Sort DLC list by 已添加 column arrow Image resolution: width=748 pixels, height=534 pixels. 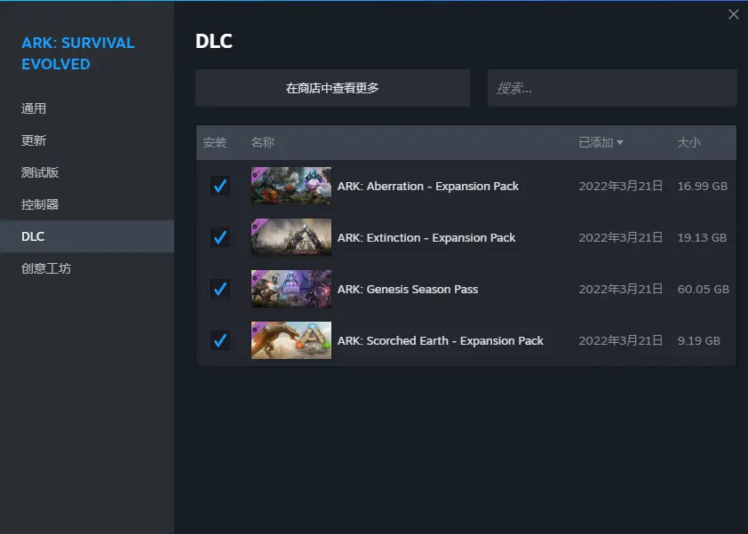[620, 142]
